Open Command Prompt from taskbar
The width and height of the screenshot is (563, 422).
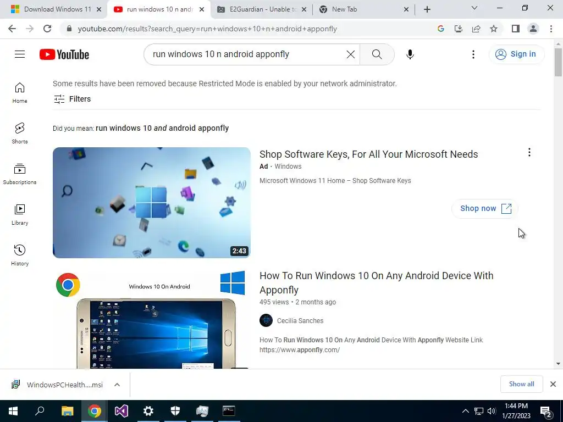coord(229,411)
